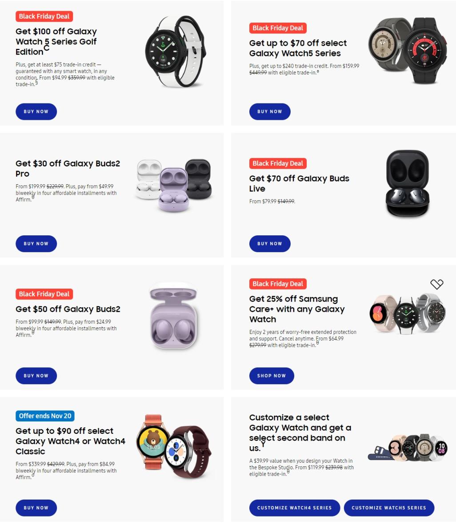Buy the Galaxy Buds2 Pro offer
456x524 pixels.
click(36, 244)
